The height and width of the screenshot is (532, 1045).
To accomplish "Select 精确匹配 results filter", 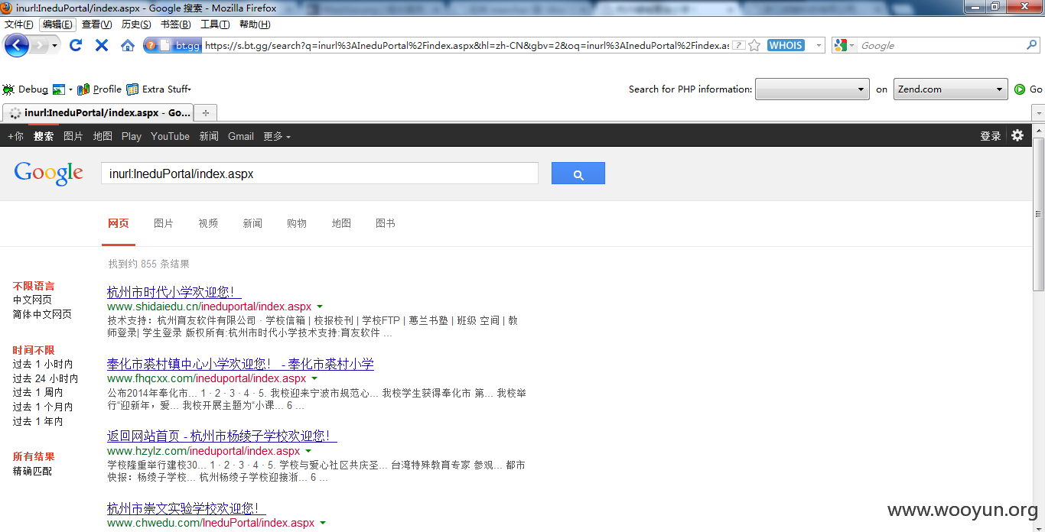I will pyautogui.click(x=32, y=471).
